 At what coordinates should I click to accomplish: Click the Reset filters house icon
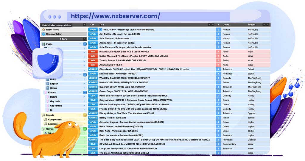pos(44,30)
